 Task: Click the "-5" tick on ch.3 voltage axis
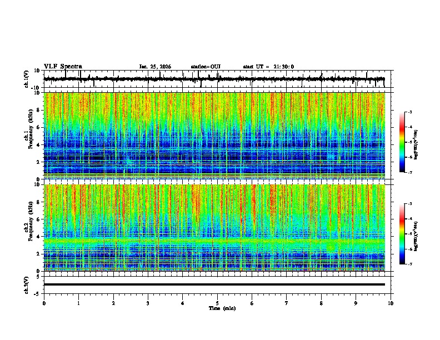coord(37,294)
